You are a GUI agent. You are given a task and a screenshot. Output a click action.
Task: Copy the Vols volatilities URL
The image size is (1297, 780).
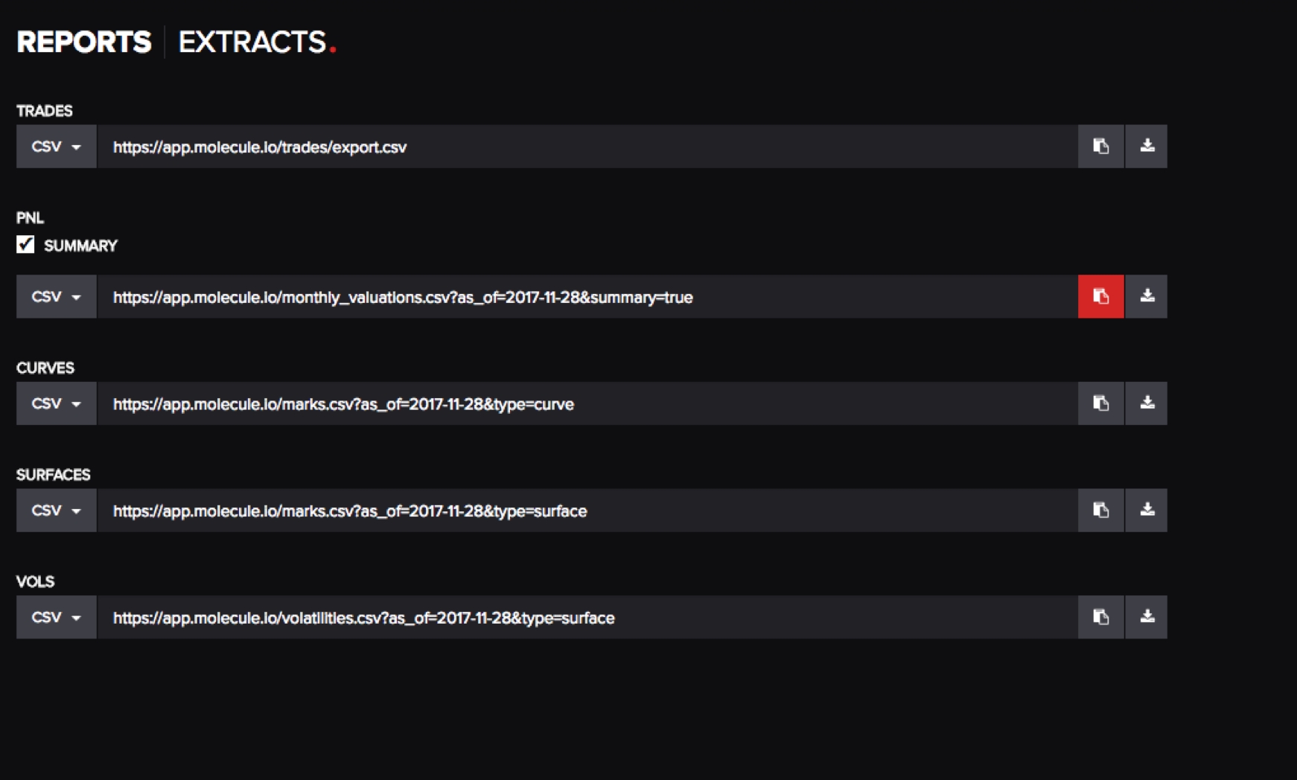point(1100,617)
